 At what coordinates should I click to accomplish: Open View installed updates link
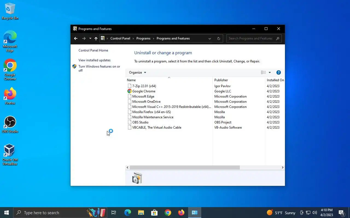(95, 60)
